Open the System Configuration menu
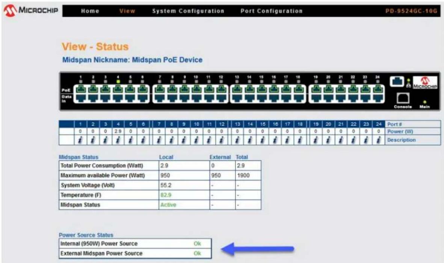 [x=188, y=11]
